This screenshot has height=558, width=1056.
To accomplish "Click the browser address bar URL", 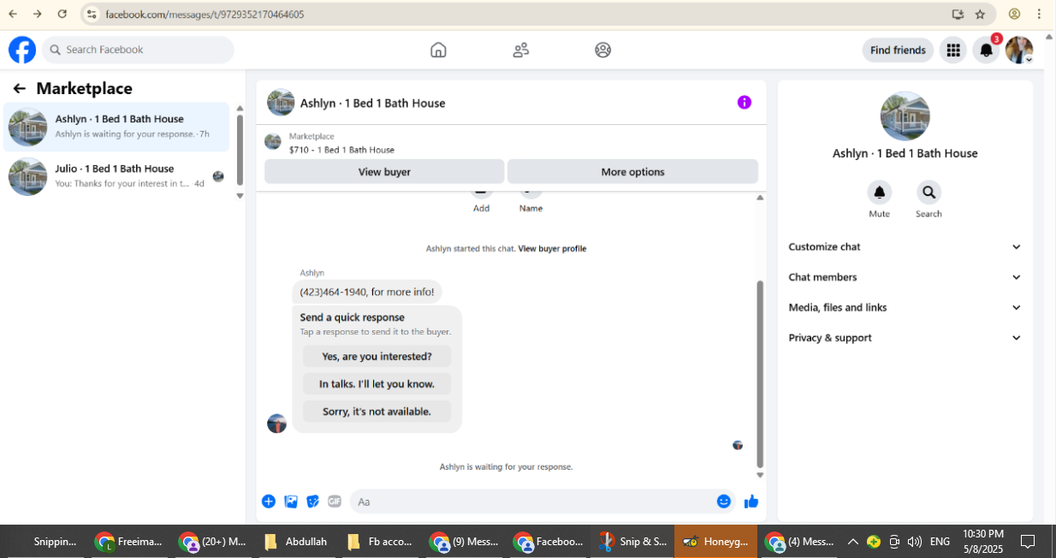I will coord(205,14).
